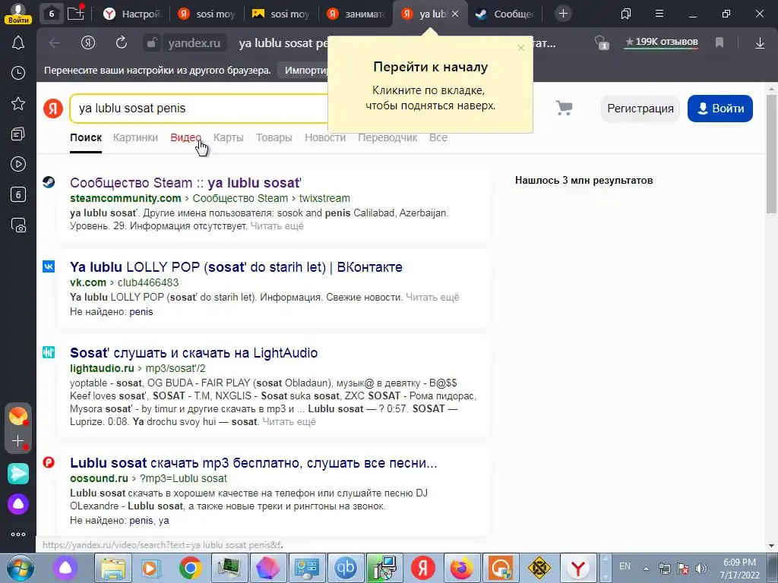Click the volume speaker tray icon

tap(701, 568)
